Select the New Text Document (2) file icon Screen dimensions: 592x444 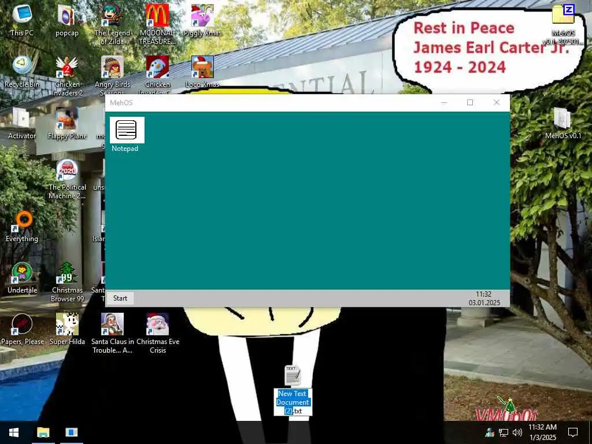(x=292, y=375)
